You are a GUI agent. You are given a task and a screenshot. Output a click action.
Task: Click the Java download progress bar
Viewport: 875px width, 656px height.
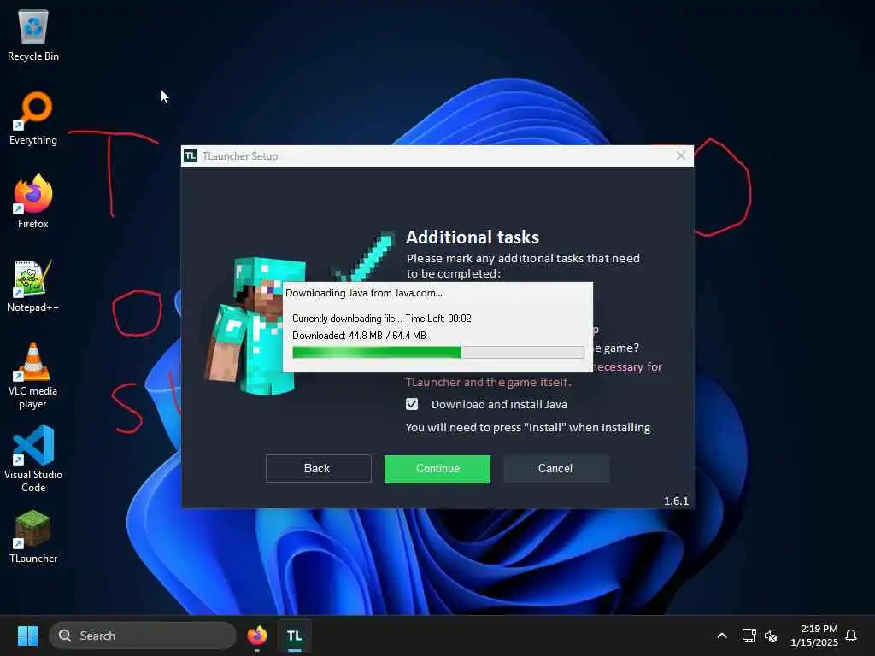[438, 352]
